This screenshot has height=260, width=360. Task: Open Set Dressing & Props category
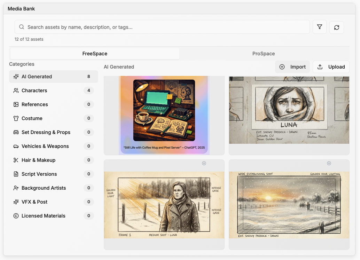(54, 132)
